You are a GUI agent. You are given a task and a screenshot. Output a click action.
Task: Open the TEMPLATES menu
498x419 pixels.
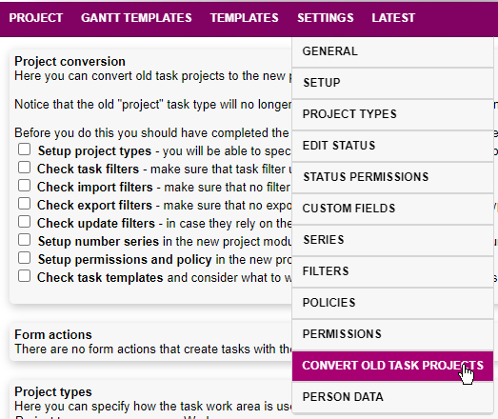tap(244, 18)
